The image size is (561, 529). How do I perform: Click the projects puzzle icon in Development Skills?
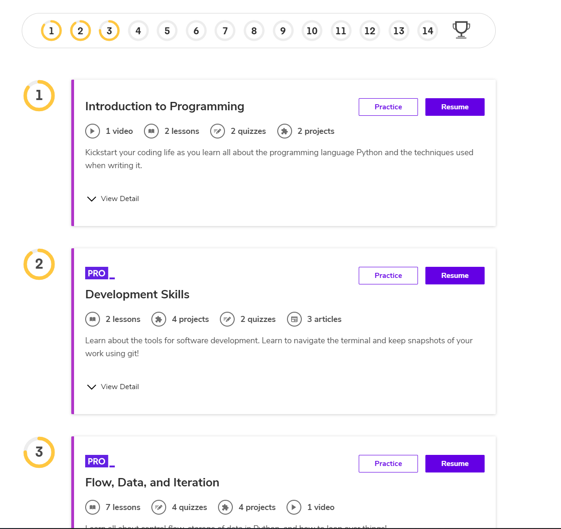point(159,319)
